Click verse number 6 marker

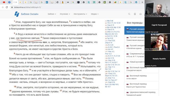pyautogui.click(x=14, y=54)
